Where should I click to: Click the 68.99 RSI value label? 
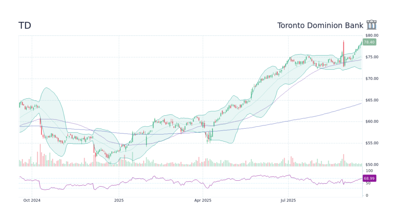tap(369, 178)
